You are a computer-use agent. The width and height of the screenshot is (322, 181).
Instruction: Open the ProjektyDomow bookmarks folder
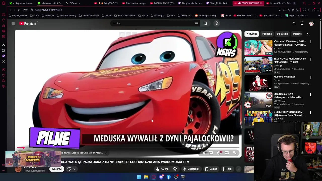pyautogui.click(x=18, y=16)
